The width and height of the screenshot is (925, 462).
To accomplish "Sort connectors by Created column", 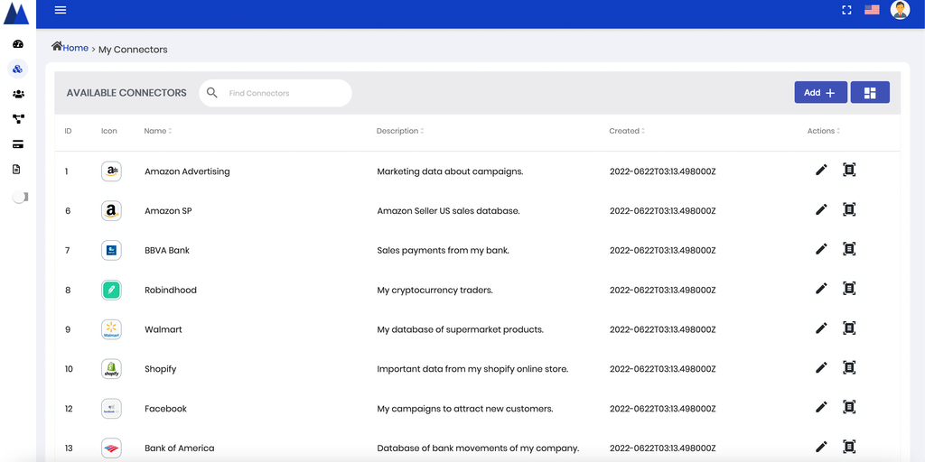I will coord(626,131).
